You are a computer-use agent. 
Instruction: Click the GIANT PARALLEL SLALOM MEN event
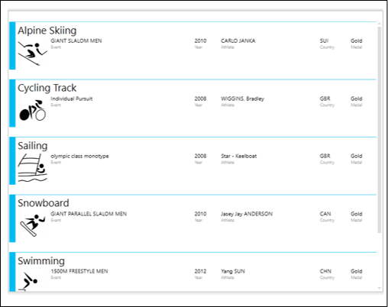coord(89,214)
